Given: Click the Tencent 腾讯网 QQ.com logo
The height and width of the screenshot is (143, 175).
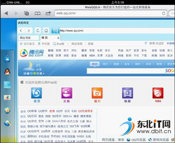Looking at the screenshot, I should [x=32, y=53].
